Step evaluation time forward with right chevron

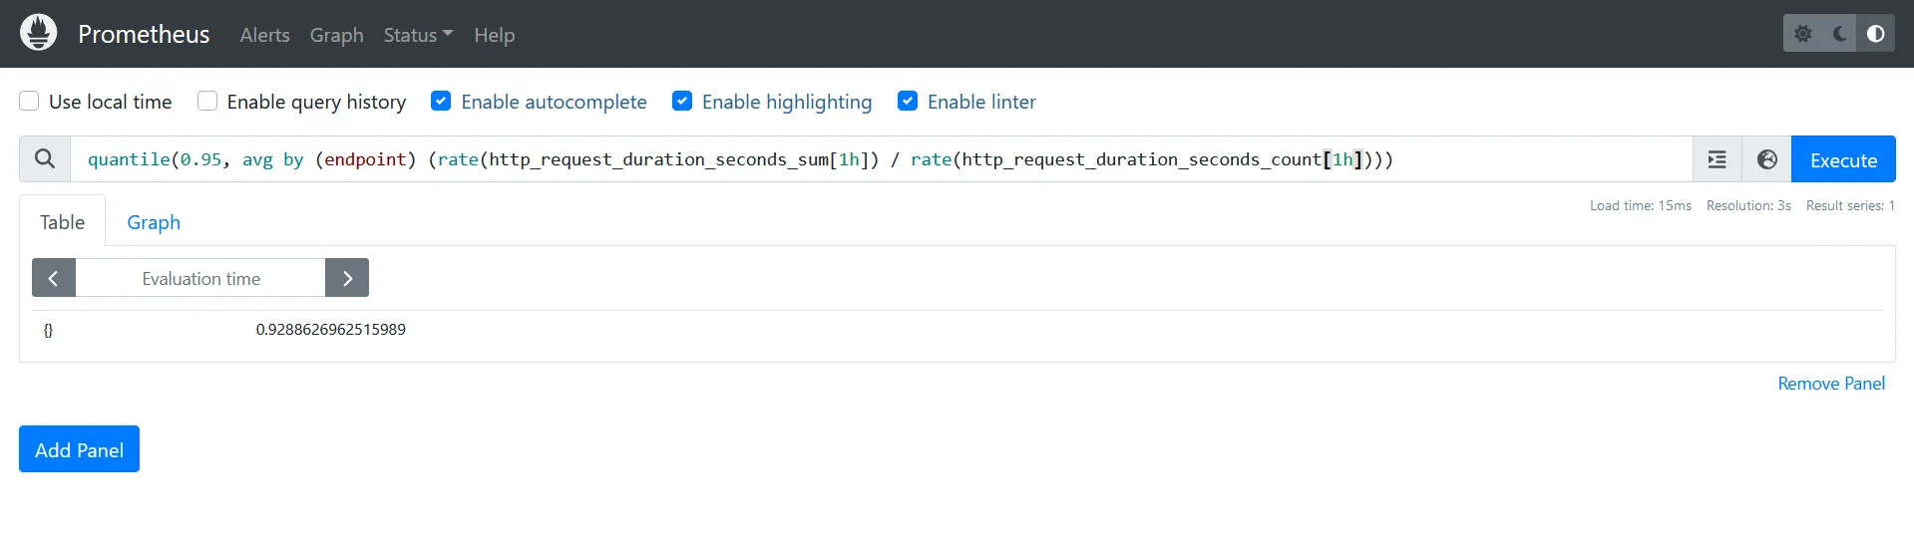[347, 278]
